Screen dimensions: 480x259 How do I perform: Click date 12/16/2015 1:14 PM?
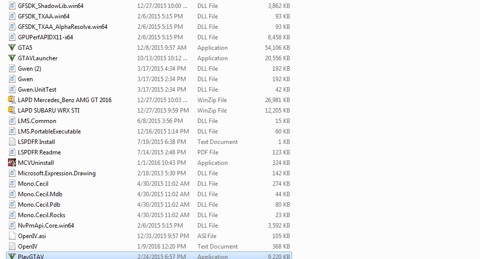point(163,131)
